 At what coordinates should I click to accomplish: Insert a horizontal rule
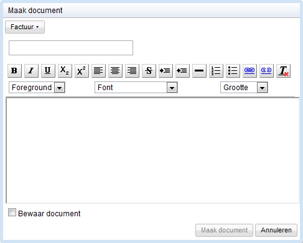click(x=199, y=71)
